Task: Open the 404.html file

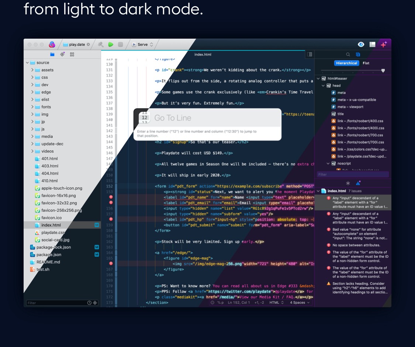Action: click(x=50, y=173)
